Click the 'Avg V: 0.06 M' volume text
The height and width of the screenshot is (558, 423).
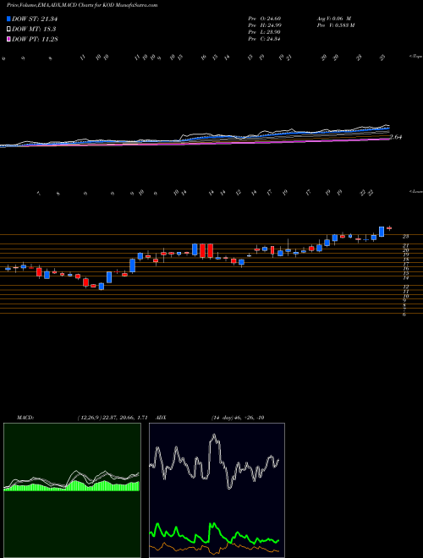(x=335, y=18)
